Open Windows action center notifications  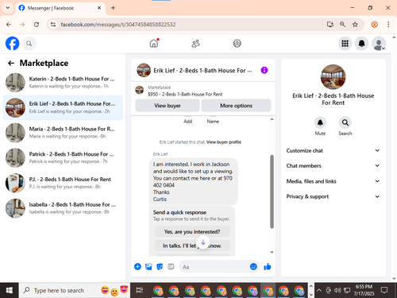click(384, 290)
